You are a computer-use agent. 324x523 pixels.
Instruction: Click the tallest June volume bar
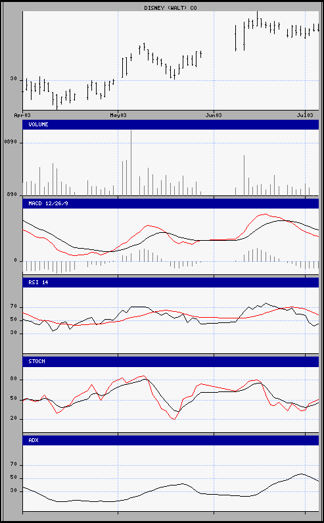pyautogui.click(x=244, y=175)
